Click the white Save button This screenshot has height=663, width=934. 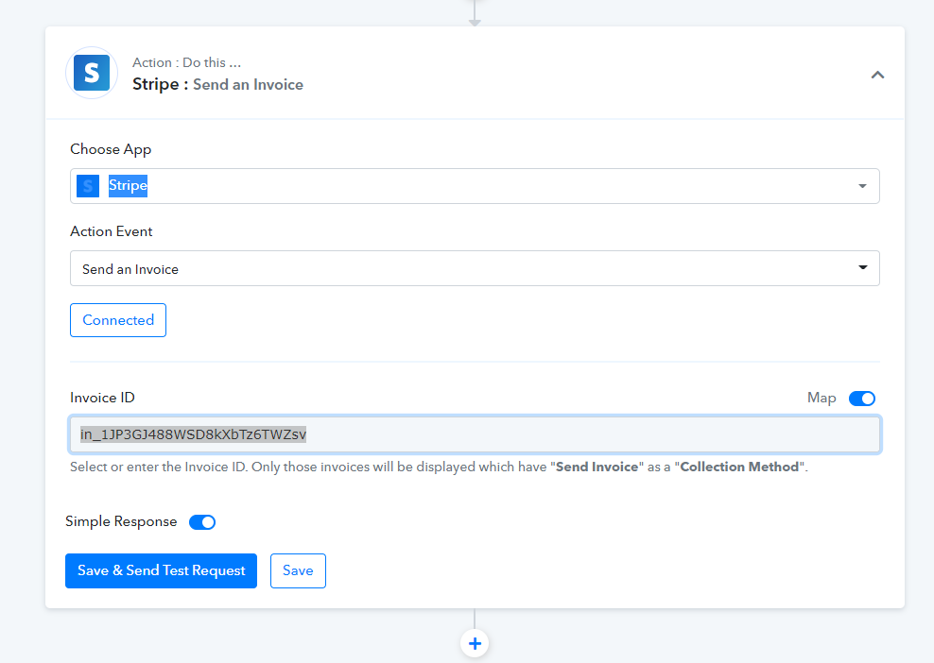click(x=298, y=570)
